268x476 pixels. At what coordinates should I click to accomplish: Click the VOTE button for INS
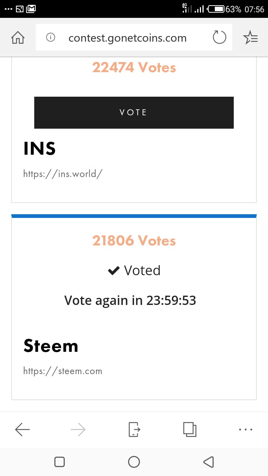(134, 113)
